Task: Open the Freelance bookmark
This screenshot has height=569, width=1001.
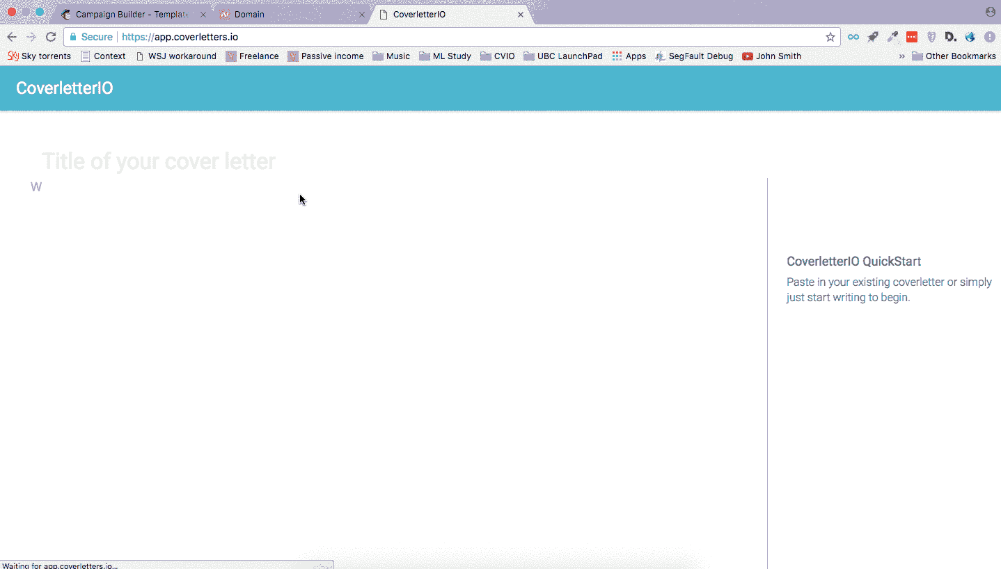Action: (253, 56)
